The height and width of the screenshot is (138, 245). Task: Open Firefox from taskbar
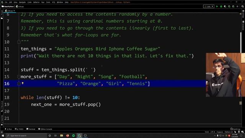tap(67, 136)
